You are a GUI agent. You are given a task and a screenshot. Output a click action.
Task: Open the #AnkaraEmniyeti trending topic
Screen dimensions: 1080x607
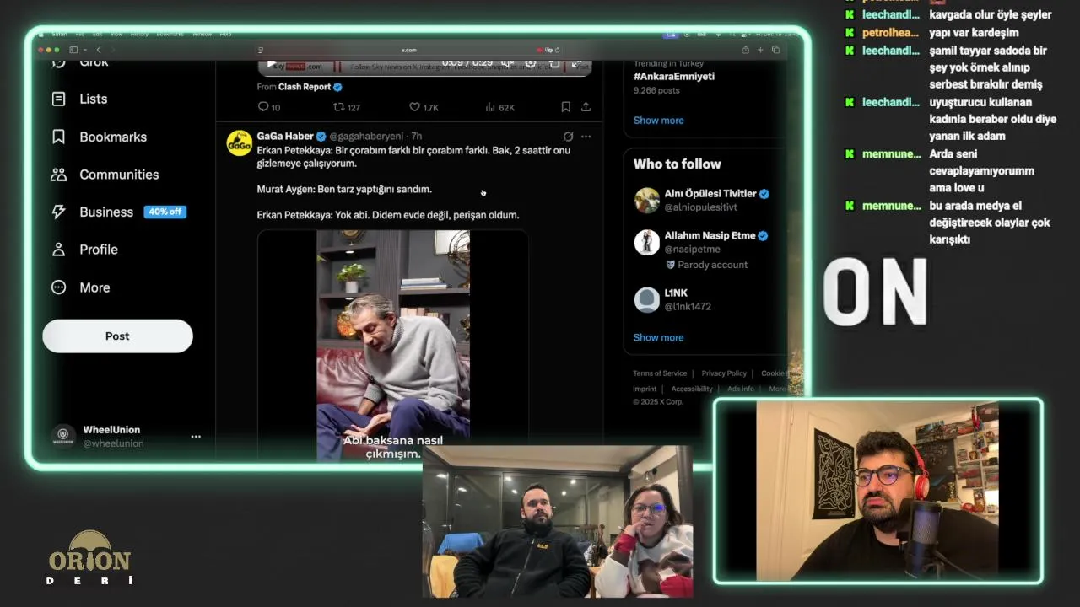pyautogui.click(x=674, y=76)
